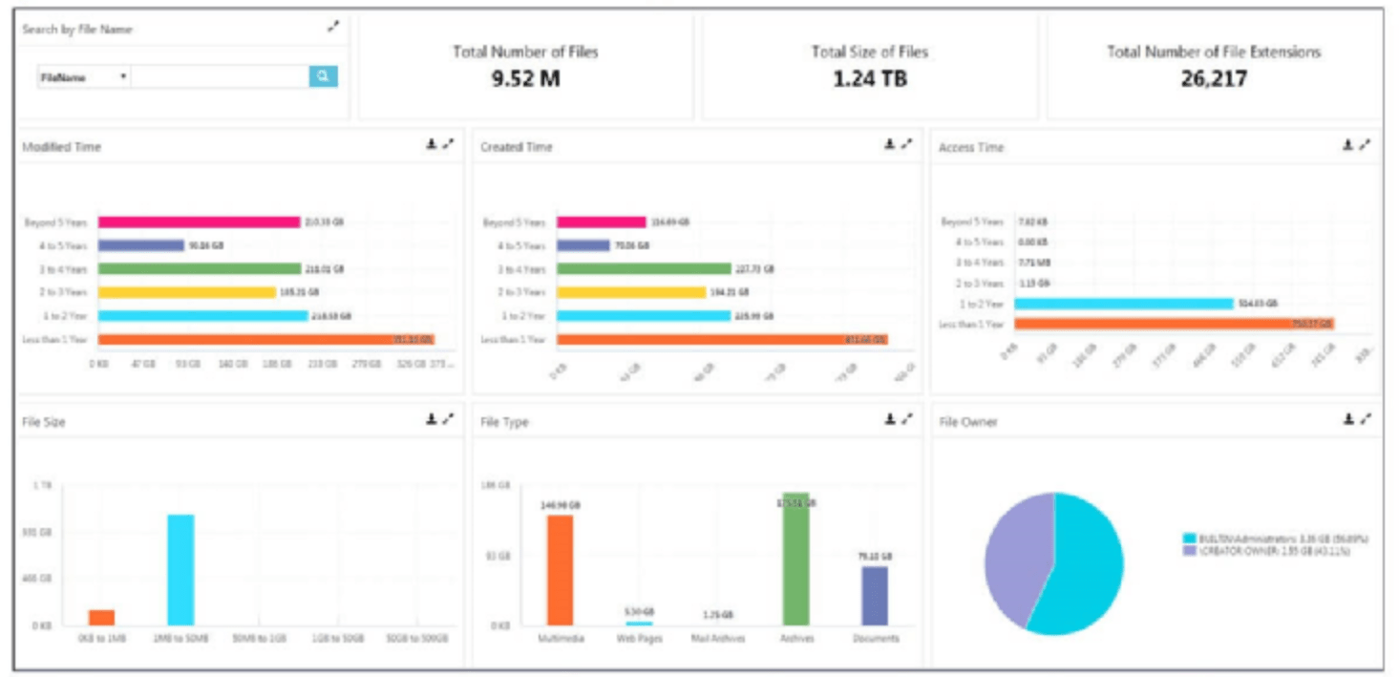Click the pink Beyond 5 Years bar in Modified Time
The width and height of the screenshot is (1399, 677).
coord(199,222)
